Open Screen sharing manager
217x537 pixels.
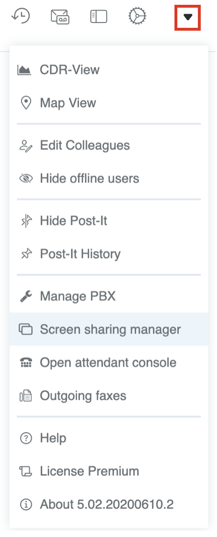coord(109,329)
